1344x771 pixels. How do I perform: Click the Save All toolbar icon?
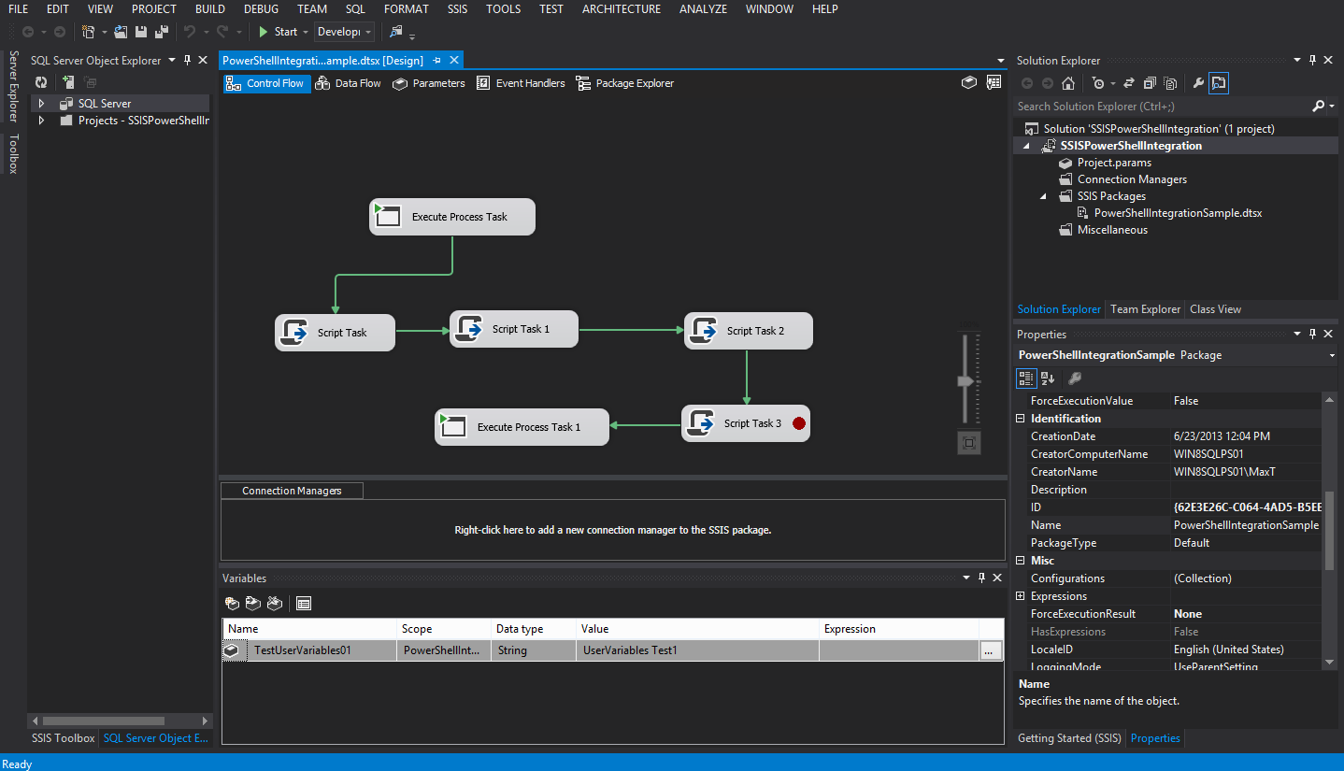162,32
